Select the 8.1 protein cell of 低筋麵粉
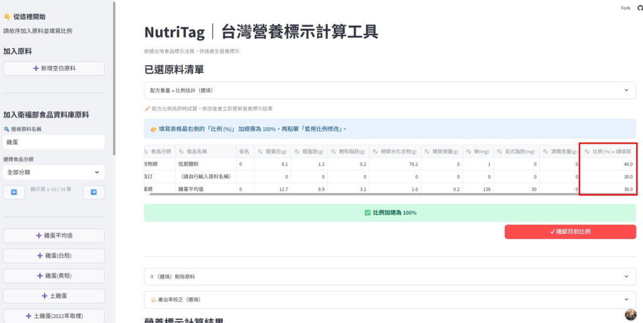Image resolution: width=643 pixels, height=323 pixels. click(x=273, y=164)
